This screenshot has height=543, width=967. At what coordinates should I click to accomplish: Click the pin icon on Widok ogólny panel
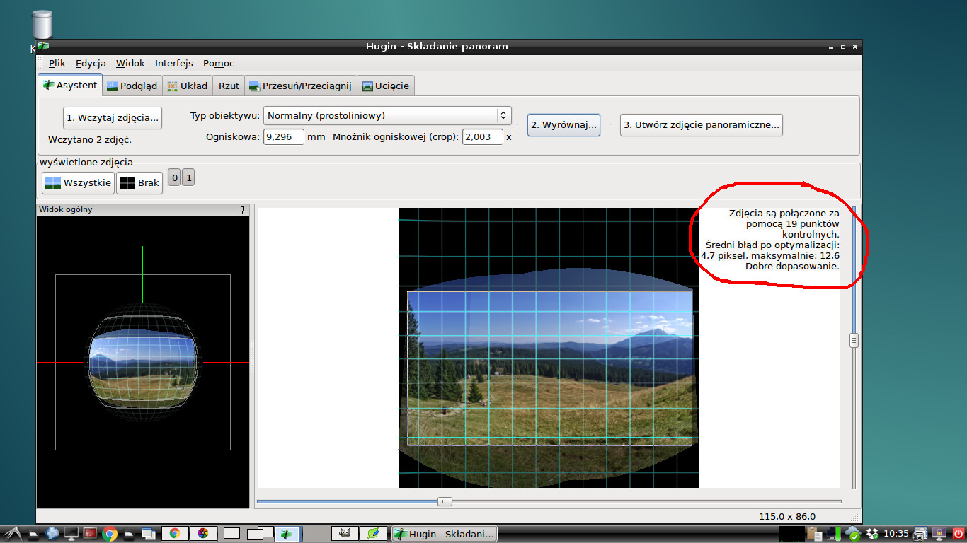point(243,210)
